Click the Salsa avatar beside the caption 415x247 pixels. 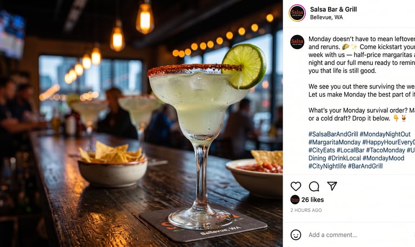pyautogui.click(x=297, y=42)
